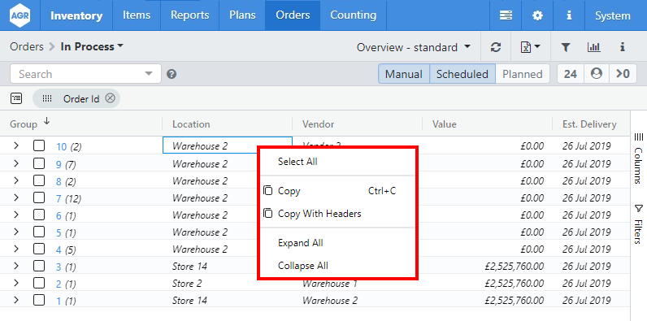Choose Copy With Headers menu entry
This screenshot has width=647, height=321.
[337, 213]
